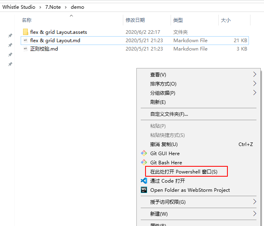Select Git GUI Here entry
This screenshot has height=226, width=264.
pyautogui.click(x=199, y=153)
